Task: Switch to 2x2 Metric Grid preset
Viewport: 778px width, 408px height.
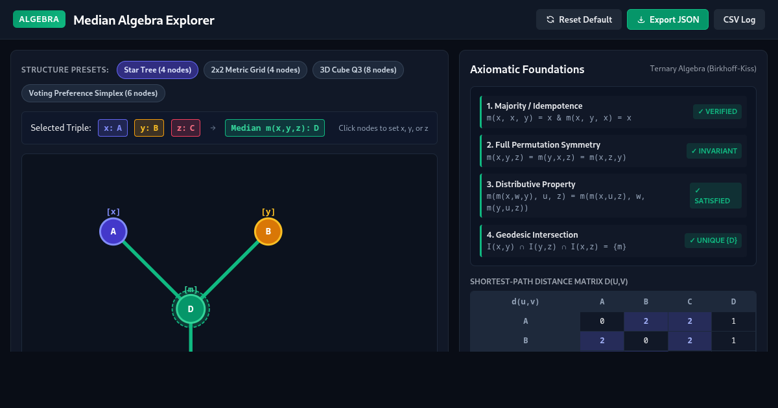Action: (x=255, y=70)
